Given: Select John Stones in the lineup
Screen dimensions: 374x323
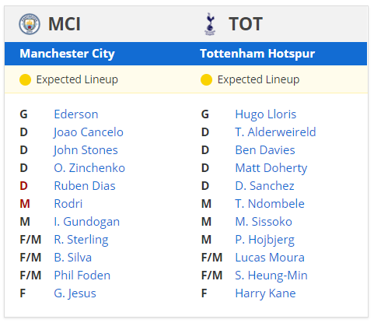Looking at the screenshot, I should [x=86, y=150].
